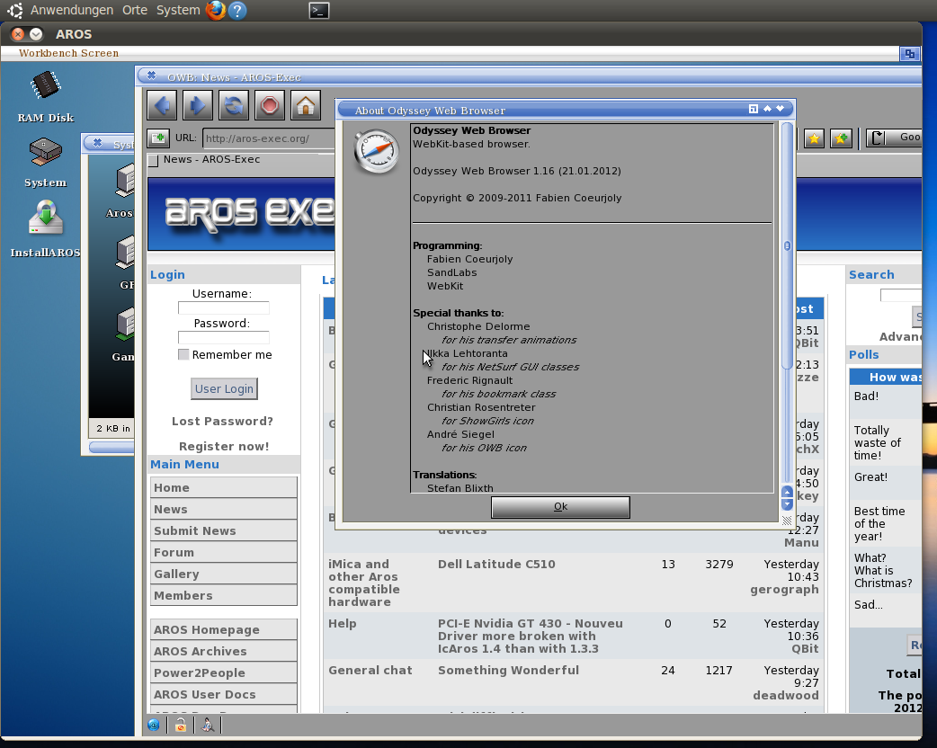Click the new tab icon beside URL label
Viewport: 937px width, 748px height.
coord(158,138)
